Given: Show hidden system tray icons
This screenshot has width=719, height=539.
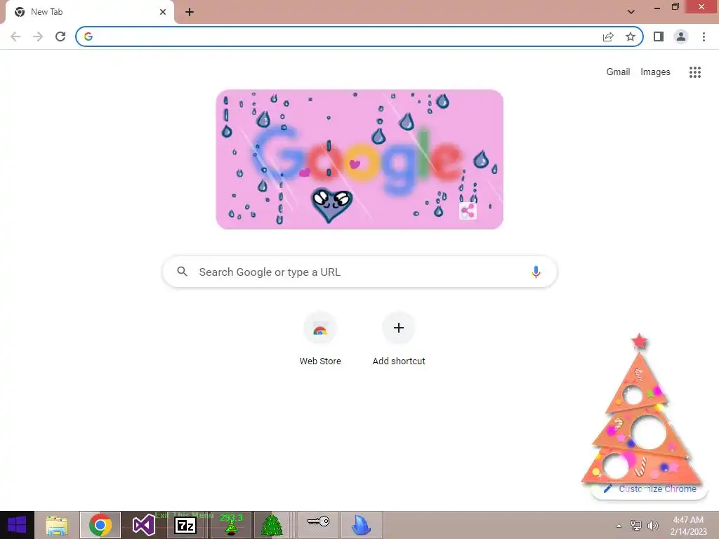Looking at the screenshot, I should pyautogui.click(x=619, y=526).
